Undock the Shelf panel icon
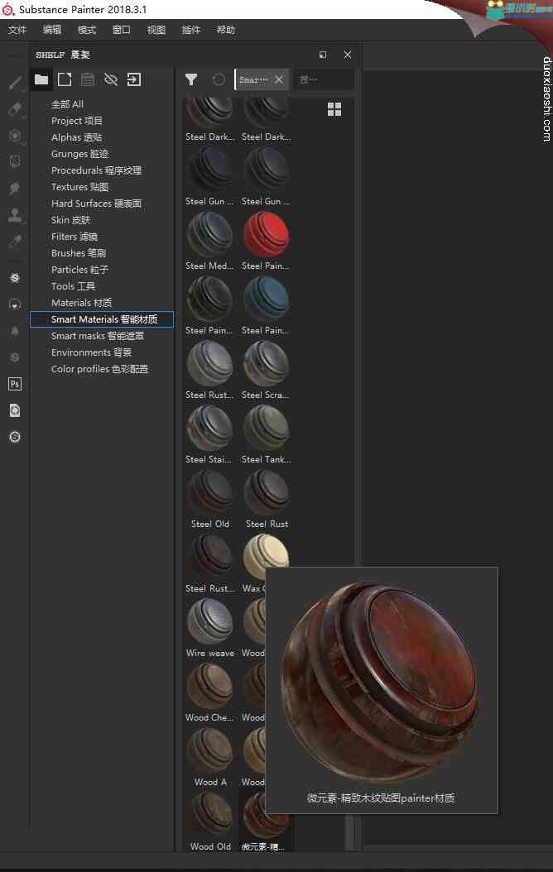This screenshot has width=553, height=872. click(x=323, y=55)
